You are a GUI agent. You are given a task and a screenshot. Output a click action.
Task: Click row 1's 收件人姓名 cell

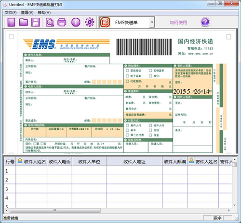[x=31, y=171]
